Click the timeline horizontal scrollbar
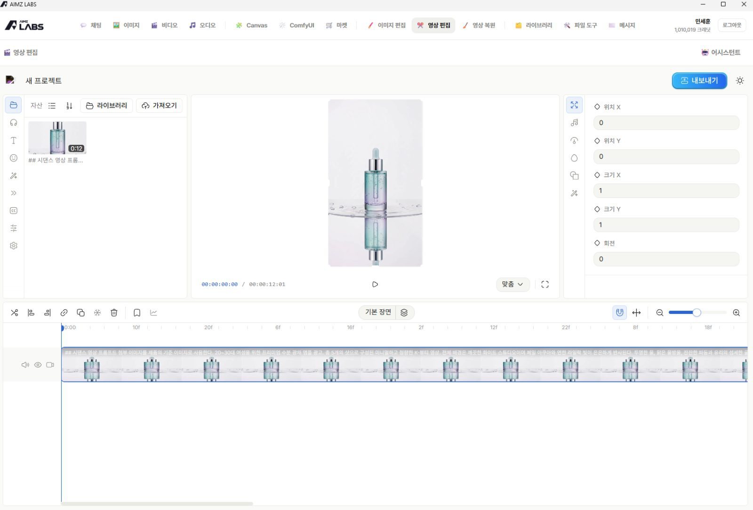The image size is (753, 510). click(x=157, y=504)
